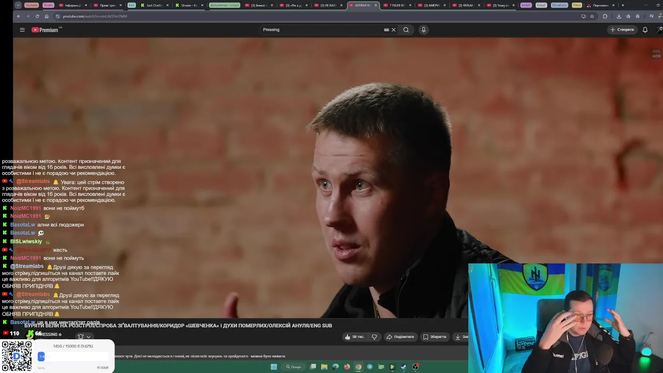The width and height of the screenshot is (663, 373).
Task: Open YouTube notifications with the bell icon
Action: [x=645, y=30]
